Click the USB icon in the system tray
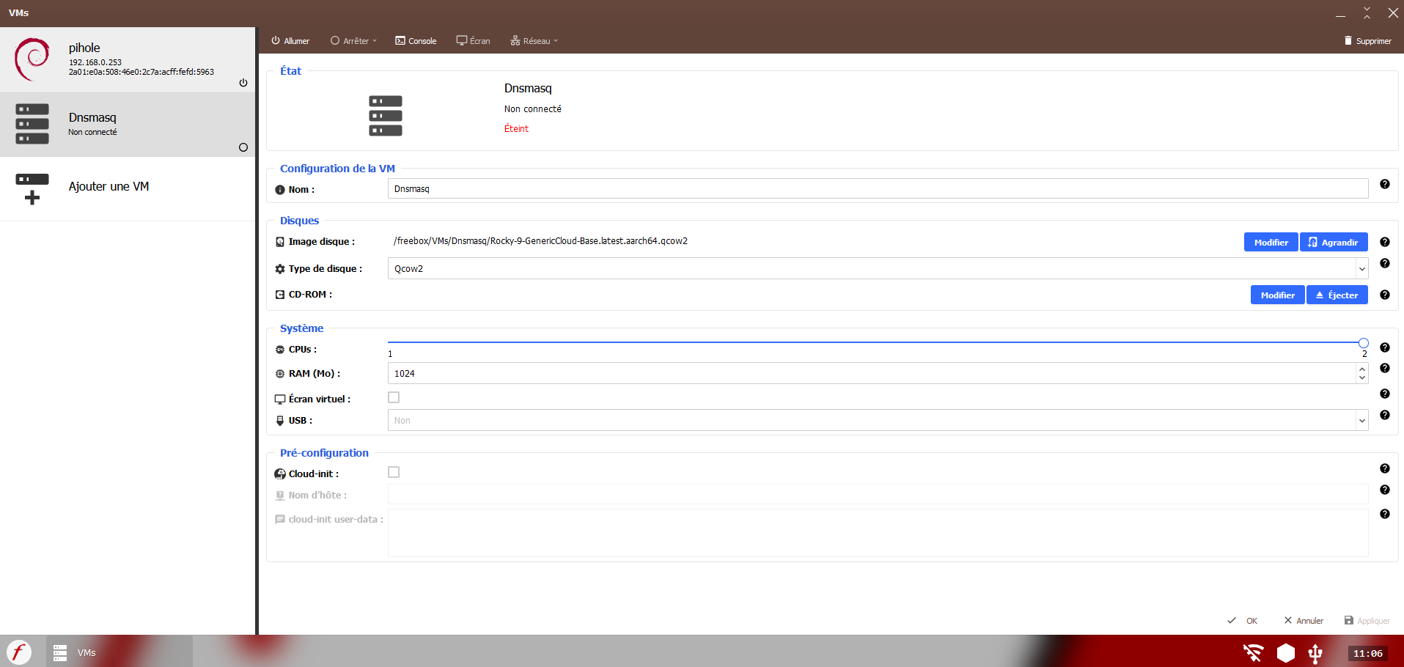Image resolution: width=1404 pixels, height=667 pixels. coord(1315,652)
